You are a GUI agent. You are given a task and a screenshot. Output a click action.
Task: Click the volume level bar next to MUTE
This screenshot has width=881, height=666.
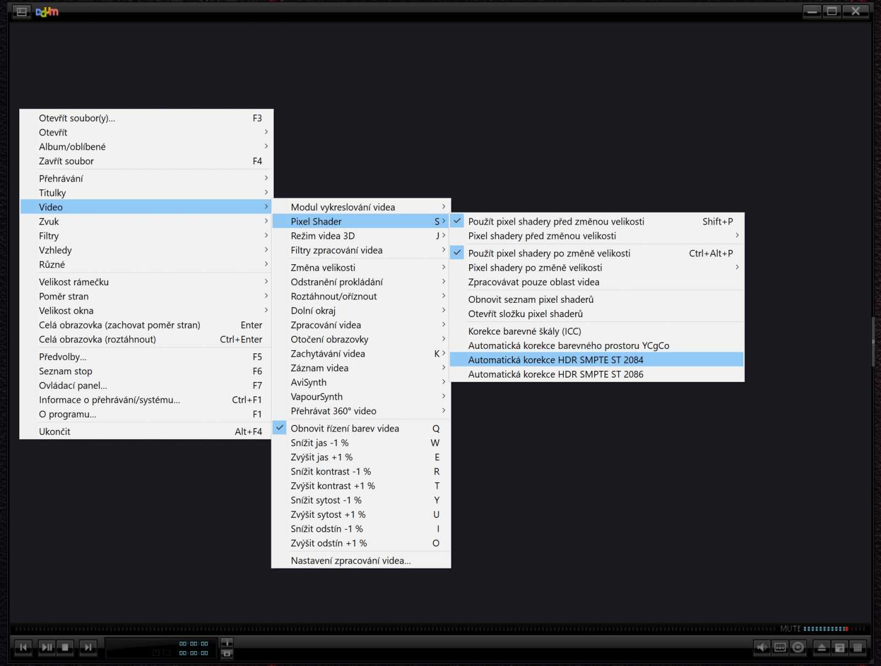click(834, 629)
